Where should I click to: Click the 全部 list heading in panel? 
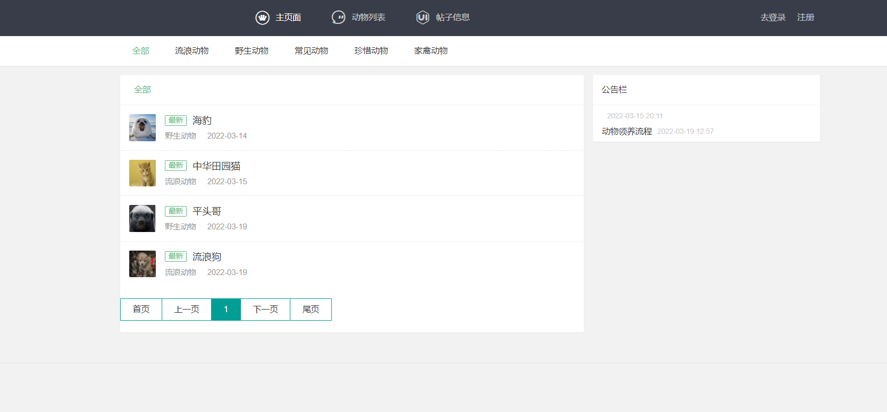[x=143, y=90]
